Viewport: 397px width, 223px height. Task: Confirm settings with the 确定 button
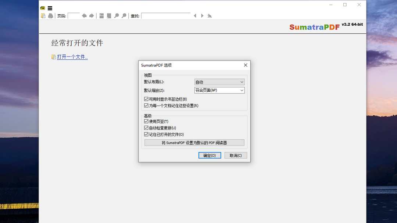(x=210, y=155)
